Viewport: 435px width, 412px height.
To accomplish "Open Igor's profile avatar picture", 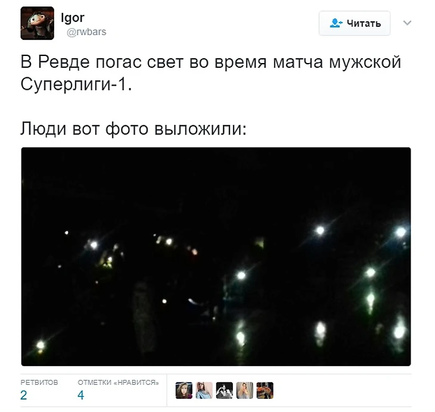I will pos(37,23).
